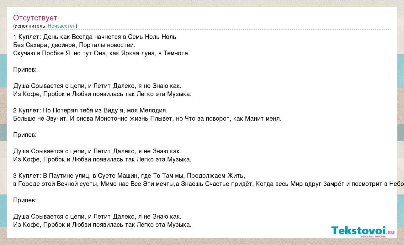Screen dimensions: 404x245
Task: Select line в Городе этой Вечной суеты
Action: coord(209,184)
